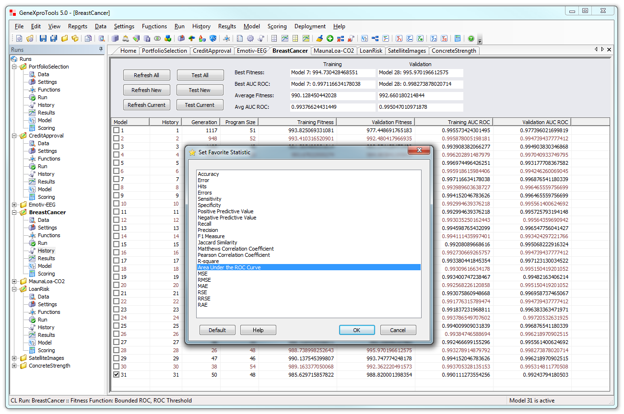Check the box for Model 2

(116, 138)
